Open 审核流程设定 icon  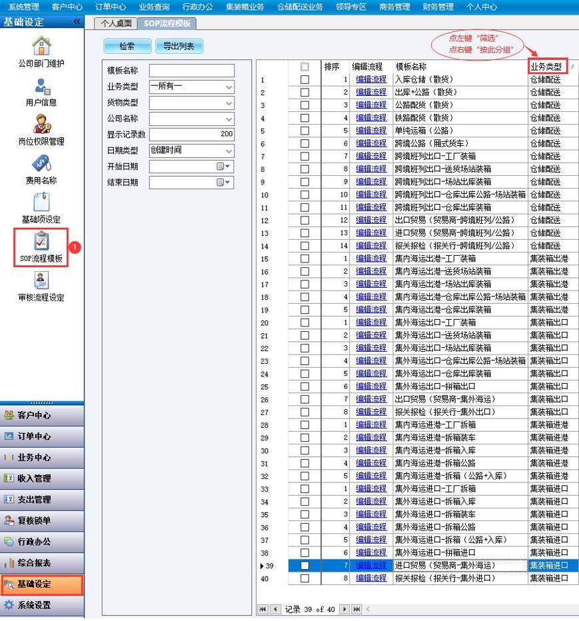(41, 281)
